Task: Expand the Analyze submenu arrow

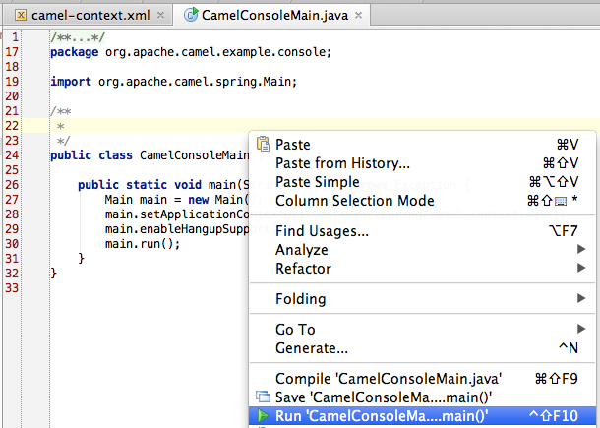Action: point(581,249)
